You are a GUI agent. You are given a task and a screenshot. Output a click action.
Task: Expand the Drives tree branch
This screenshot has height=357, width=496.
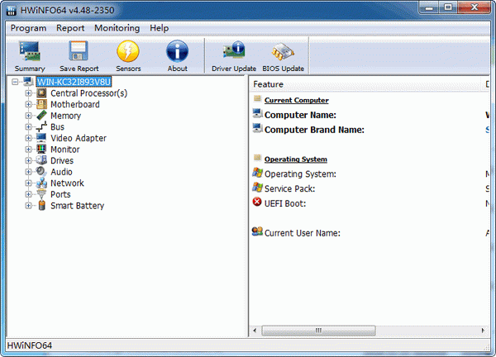point(29,161)
